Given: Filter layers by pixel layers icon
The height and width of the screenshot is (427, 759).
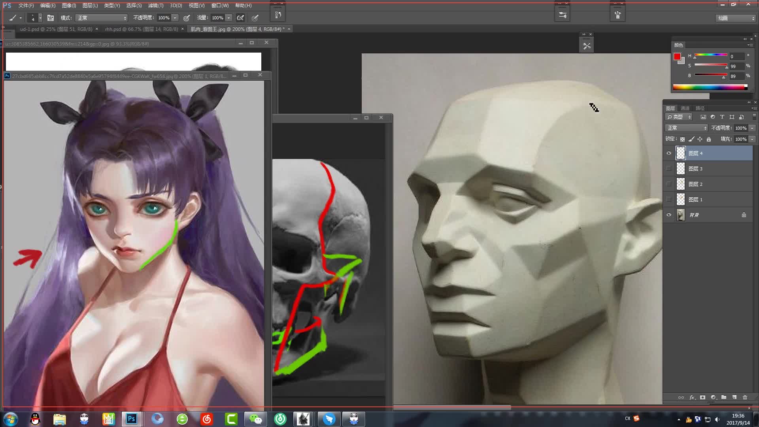Looking at the screenshot, I should [x=703, y=117].
